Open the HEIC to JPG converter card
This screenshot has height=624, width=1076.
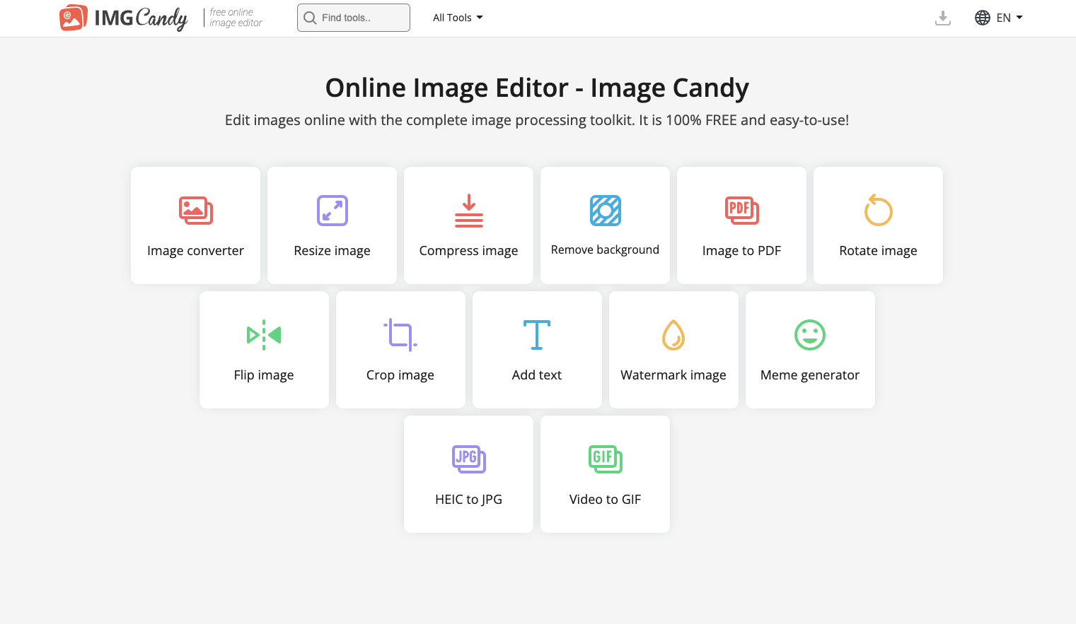[468, 474]
